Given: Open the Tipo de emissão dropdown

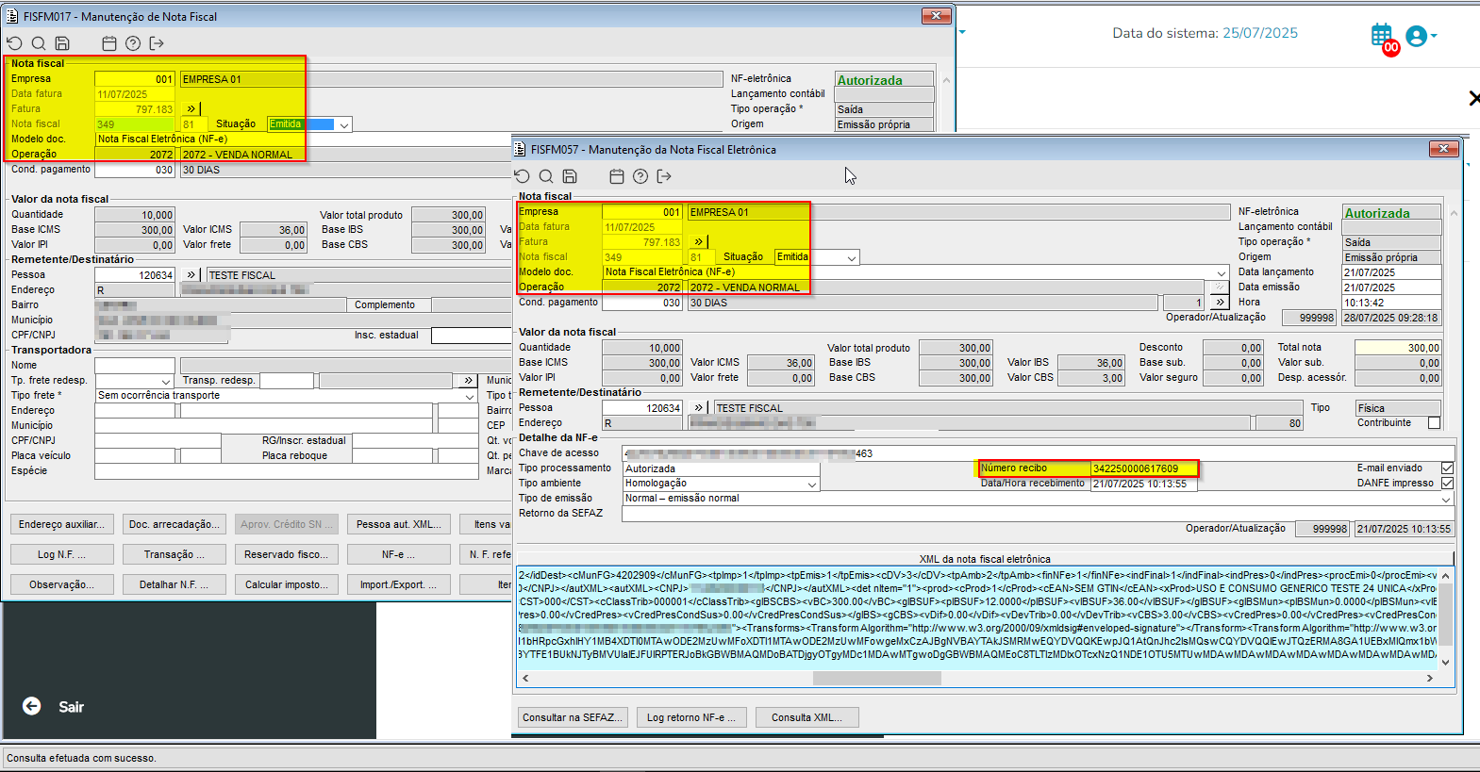Looking at the screenshot, I should tap(1446, 499).
